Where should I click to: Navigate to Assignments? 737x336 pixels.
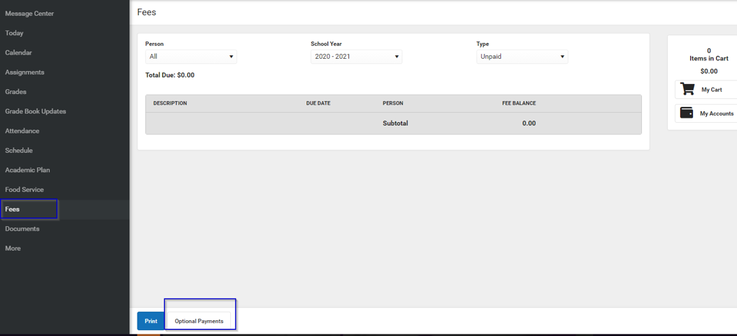click(x=24, y=73)
